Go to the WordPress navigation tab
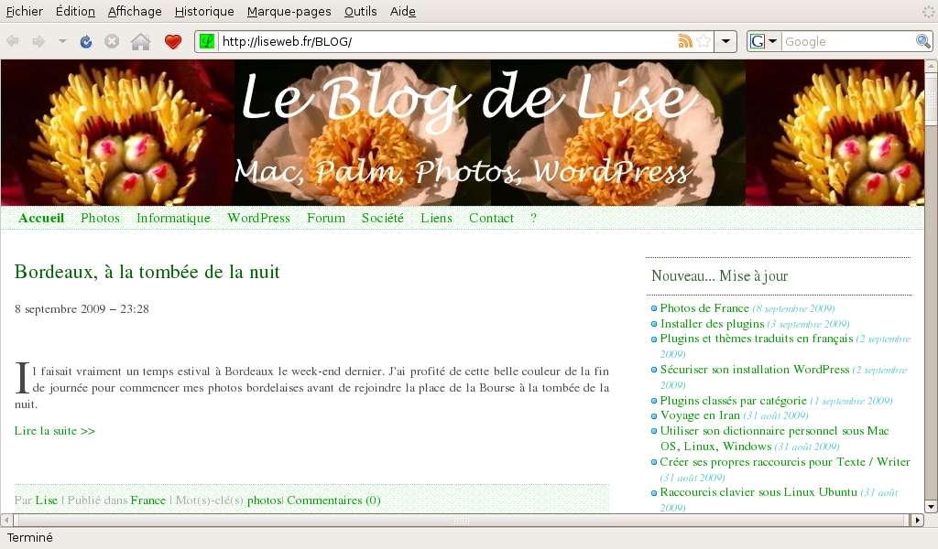This screenshot has height=549, width=938. (x=258, y=218)
